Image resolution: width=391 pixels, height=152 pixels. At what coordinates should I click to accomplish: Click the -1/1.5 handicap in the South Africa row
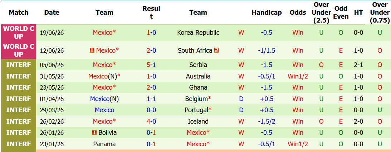pos(267,51)
